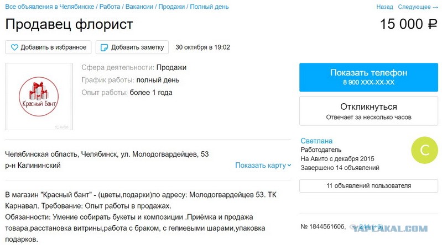Screen dimensions: 442x245
Task: Add the listing to favorites
Action: click(48, 47)
